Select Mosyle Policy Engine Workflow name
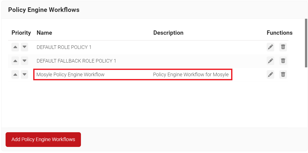Image resolution: width=308 pixels, height=153 pixels. pos(71,74)
